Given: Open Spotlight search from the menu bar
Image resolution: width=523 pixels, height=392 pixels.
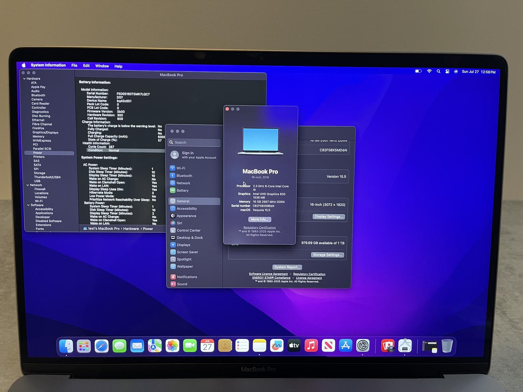Looking at the screenshot, I should click(438, 72).
